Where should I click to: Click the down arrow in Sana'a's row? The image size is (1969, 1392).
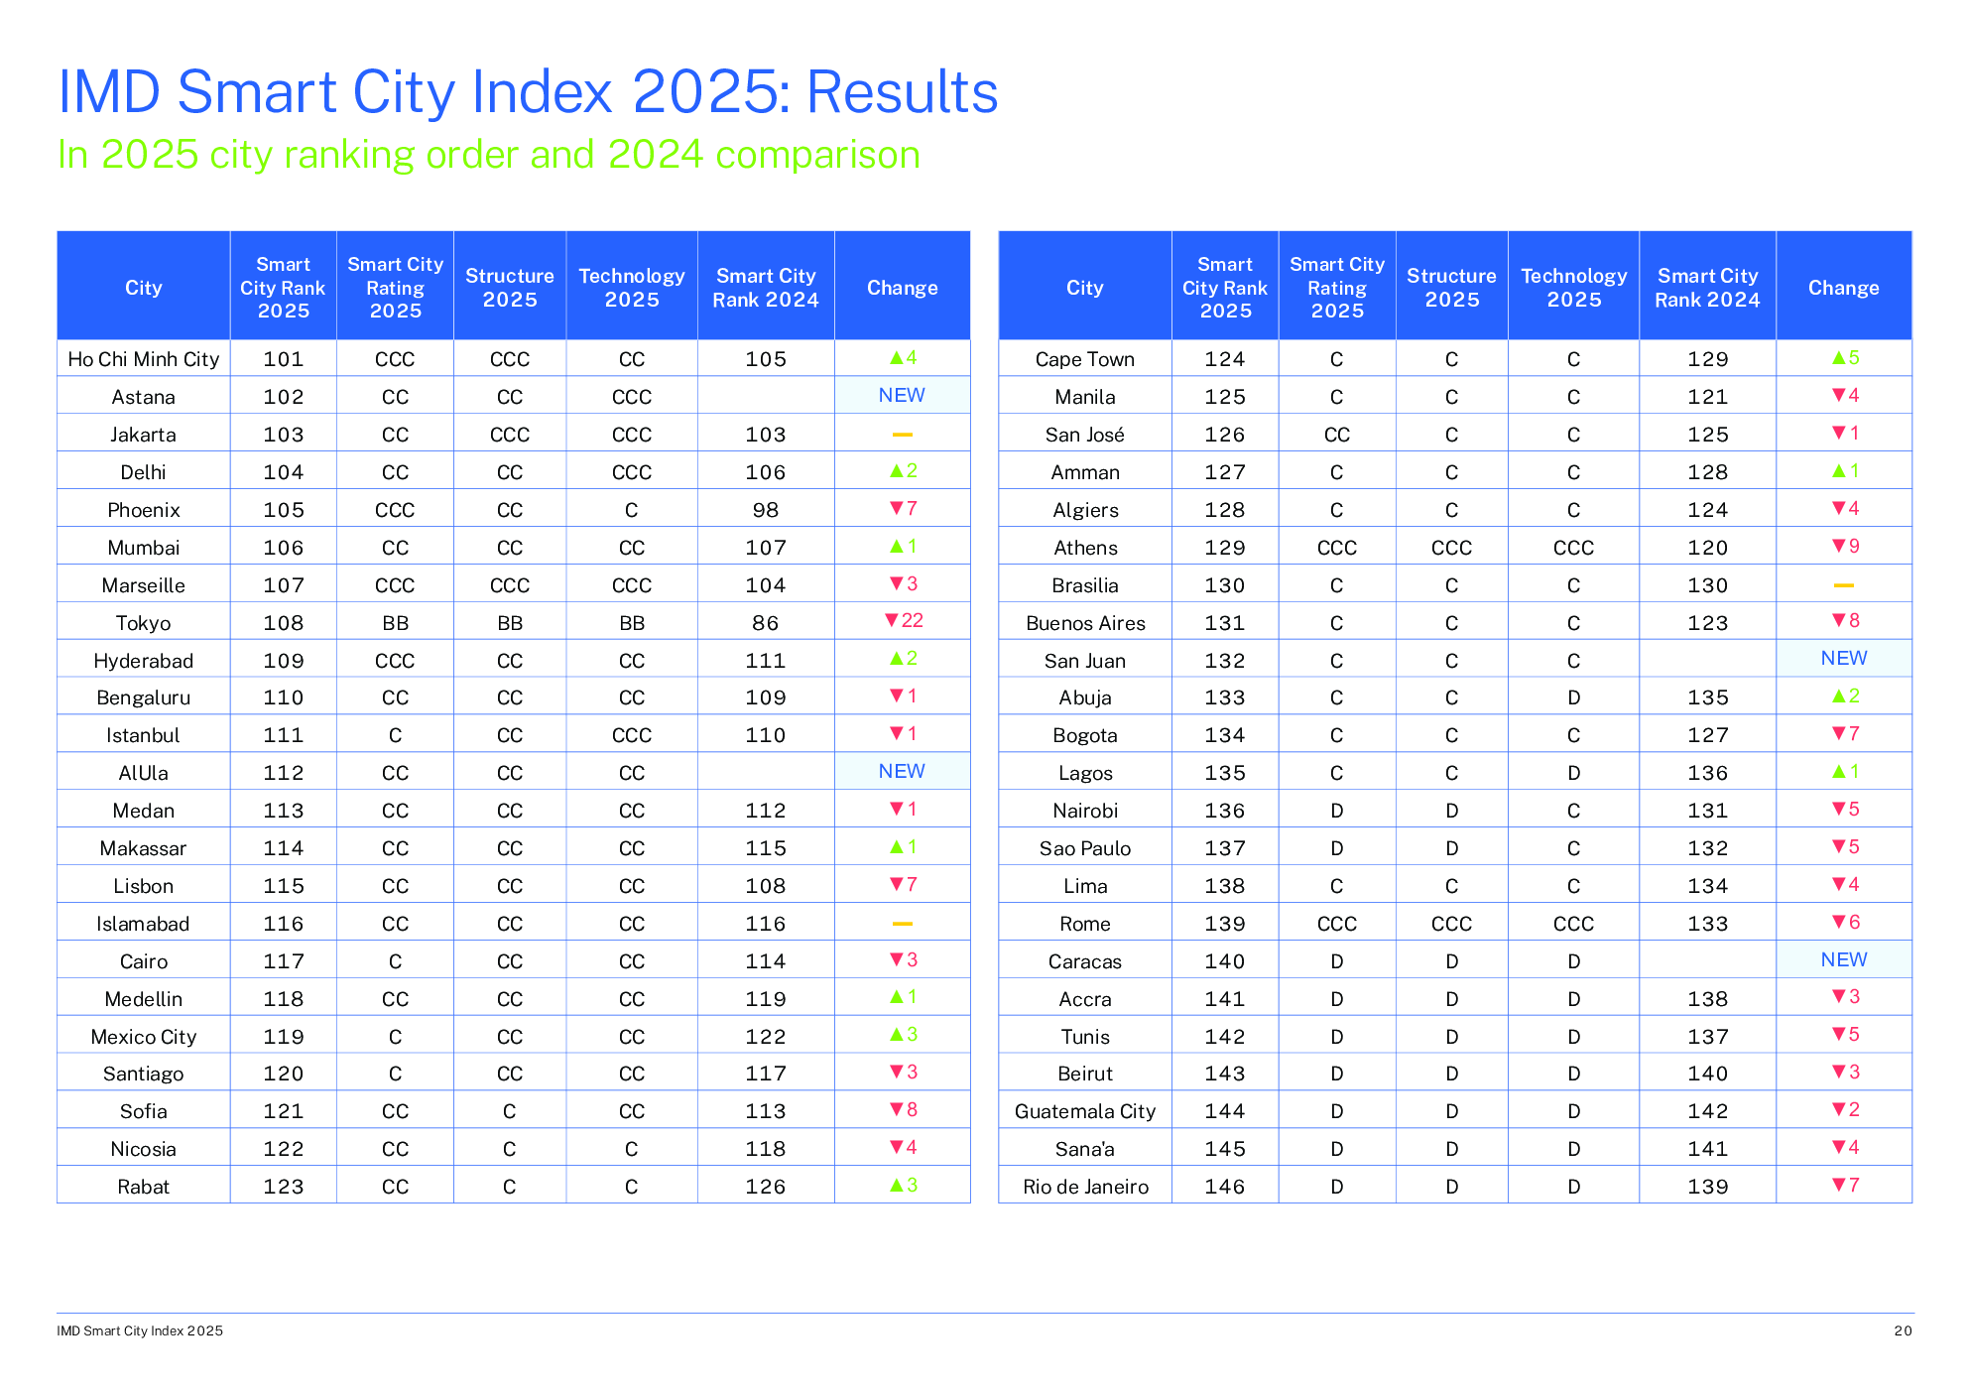[1838, 1147]
